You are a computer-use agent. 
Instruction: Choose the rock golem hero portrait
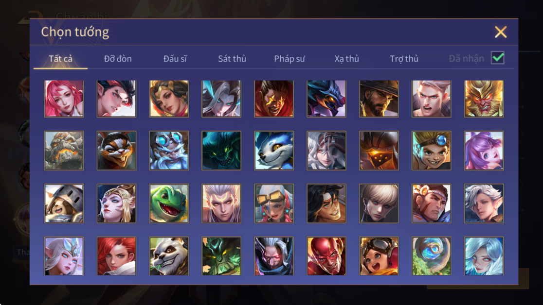(64, 151)
